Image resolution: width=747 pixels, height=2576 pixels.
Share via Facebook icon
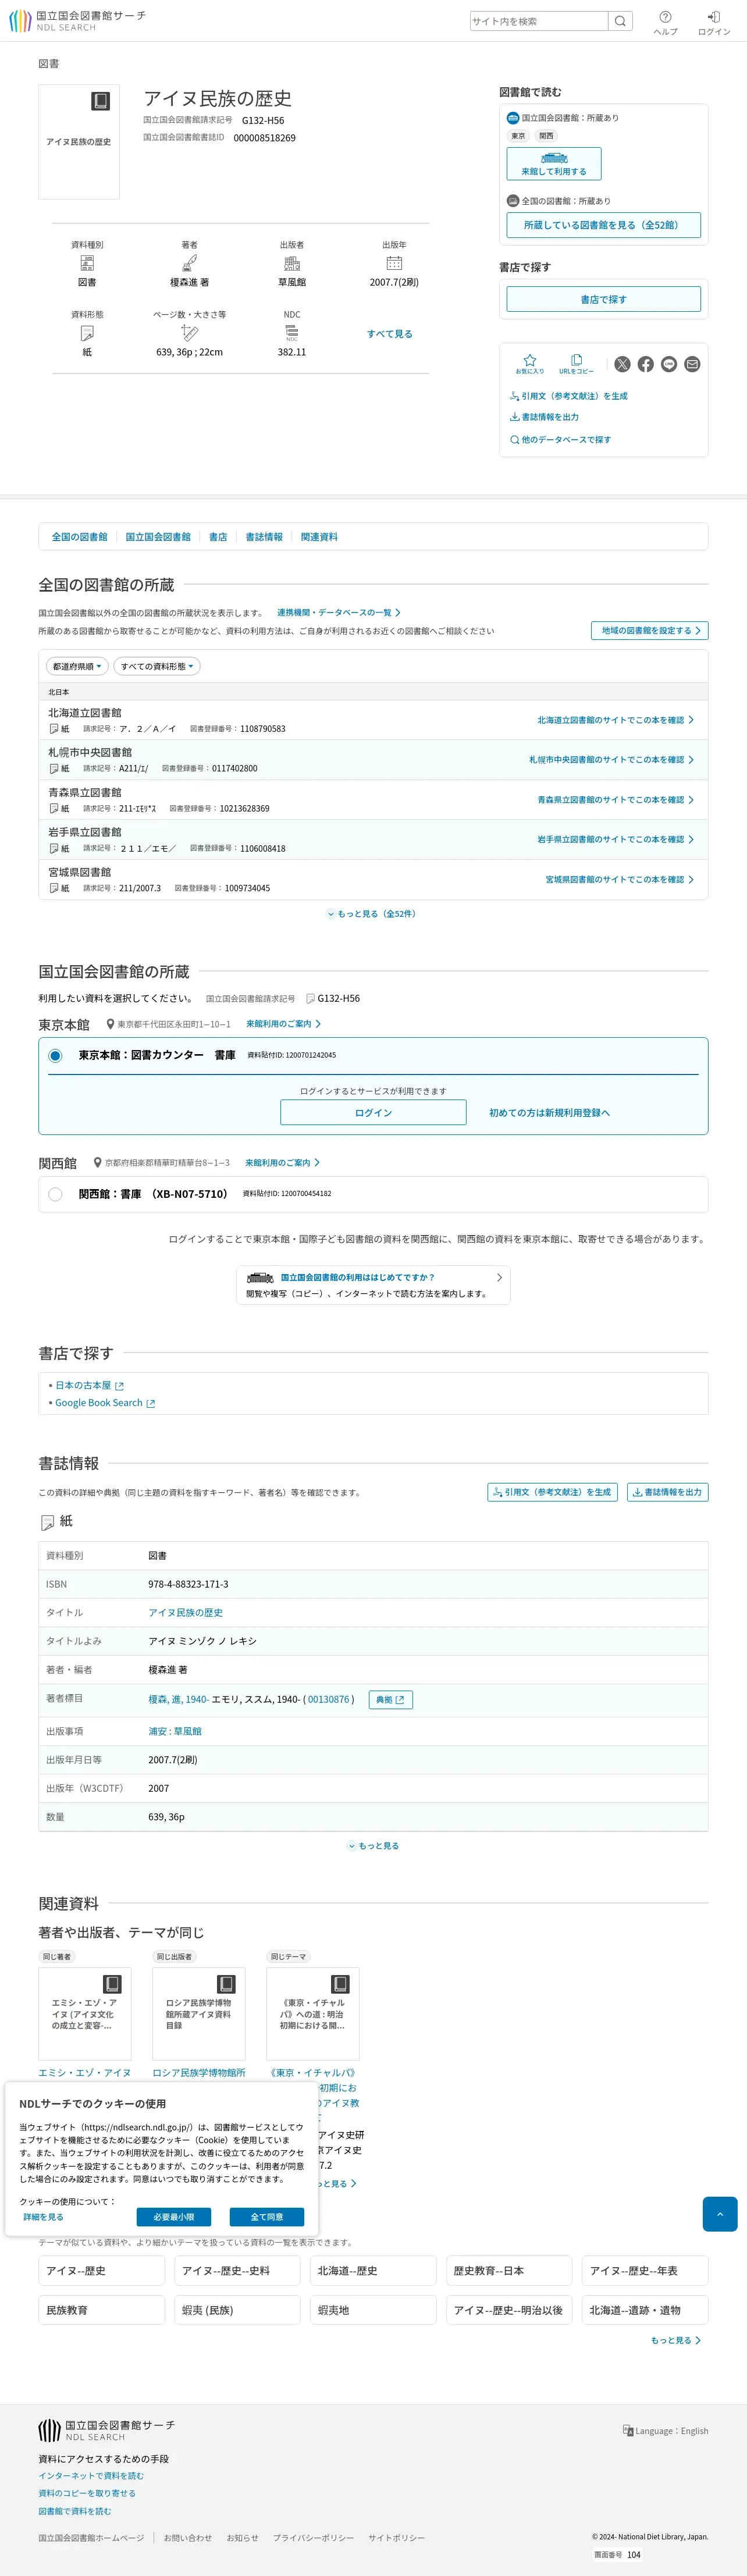(646, 364)
